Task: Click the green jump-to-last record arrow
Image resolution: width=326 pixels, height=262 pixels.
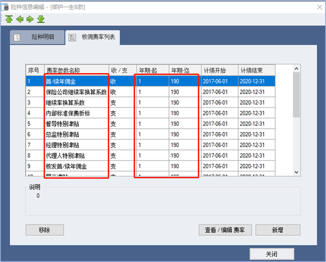Action: (x=41, y=19)
